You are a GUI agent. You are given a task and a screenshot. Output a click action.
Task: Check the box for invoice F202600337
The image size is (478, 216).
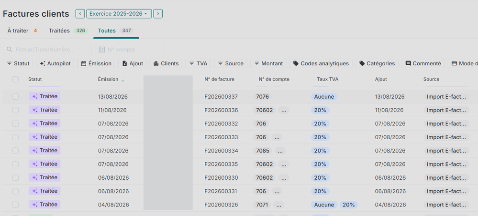[15, 97]
